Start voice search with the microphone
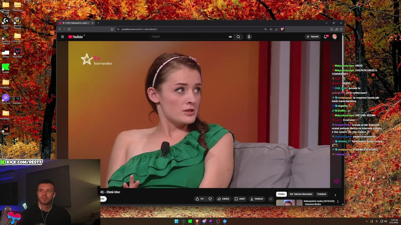401x225 pixels. 249,37
